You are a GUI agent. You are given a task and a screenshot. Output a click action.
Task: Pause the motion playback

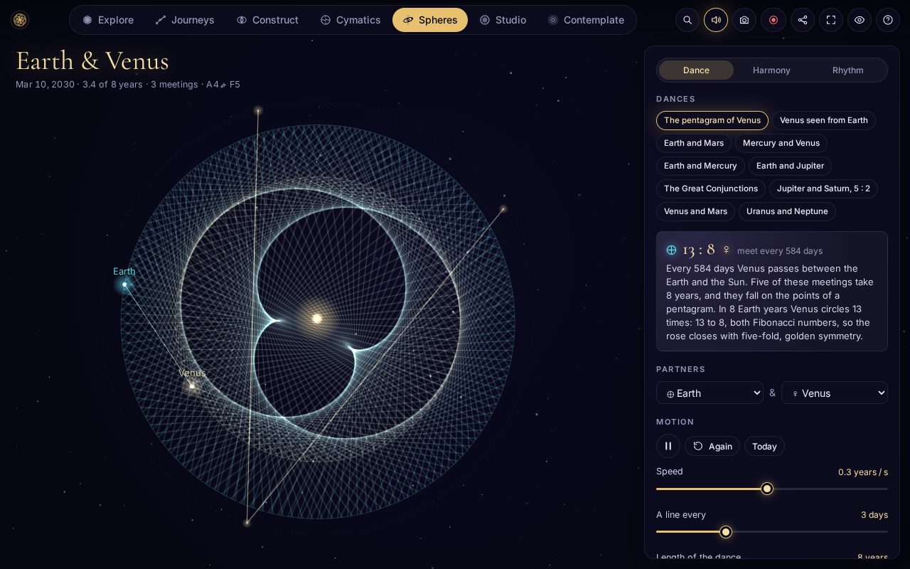pos(668,446)
